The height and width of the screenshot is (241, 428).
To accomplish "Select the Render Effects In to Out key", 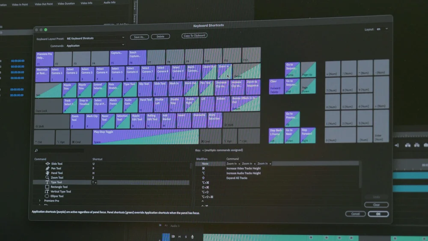I will point(246,104).
